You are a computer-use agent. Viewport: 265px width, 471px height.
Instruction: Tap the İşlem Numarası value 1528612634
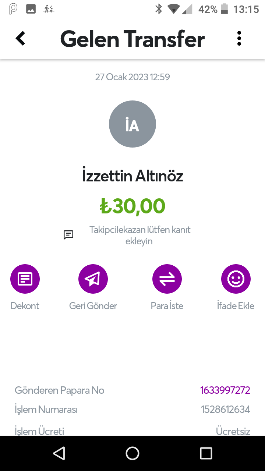tap(225, 410)
